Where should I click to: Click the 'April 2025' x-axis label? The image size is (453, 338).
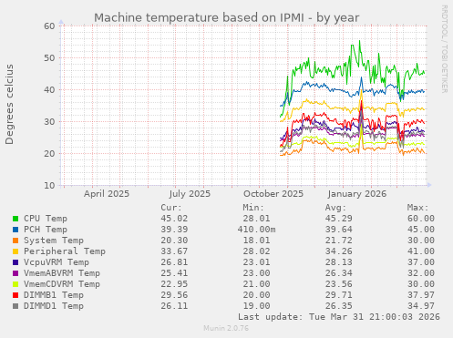(107, 194)
